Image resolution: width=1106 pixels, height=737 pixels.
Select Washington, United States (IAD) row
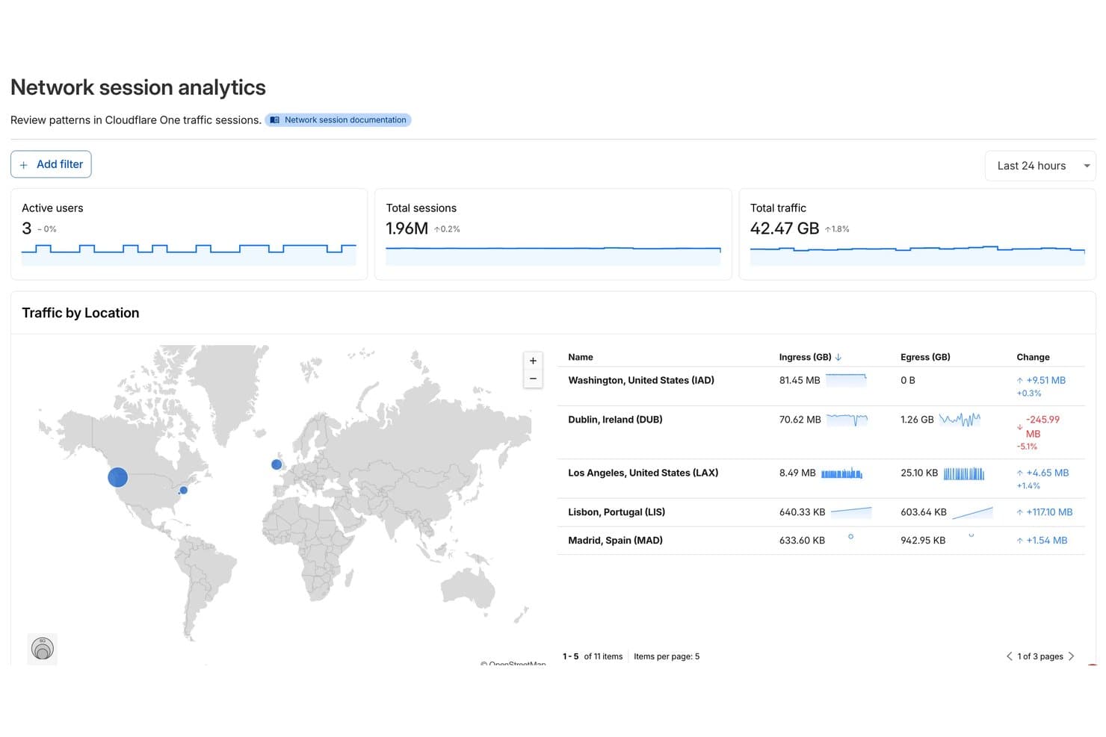click(821, 386)
